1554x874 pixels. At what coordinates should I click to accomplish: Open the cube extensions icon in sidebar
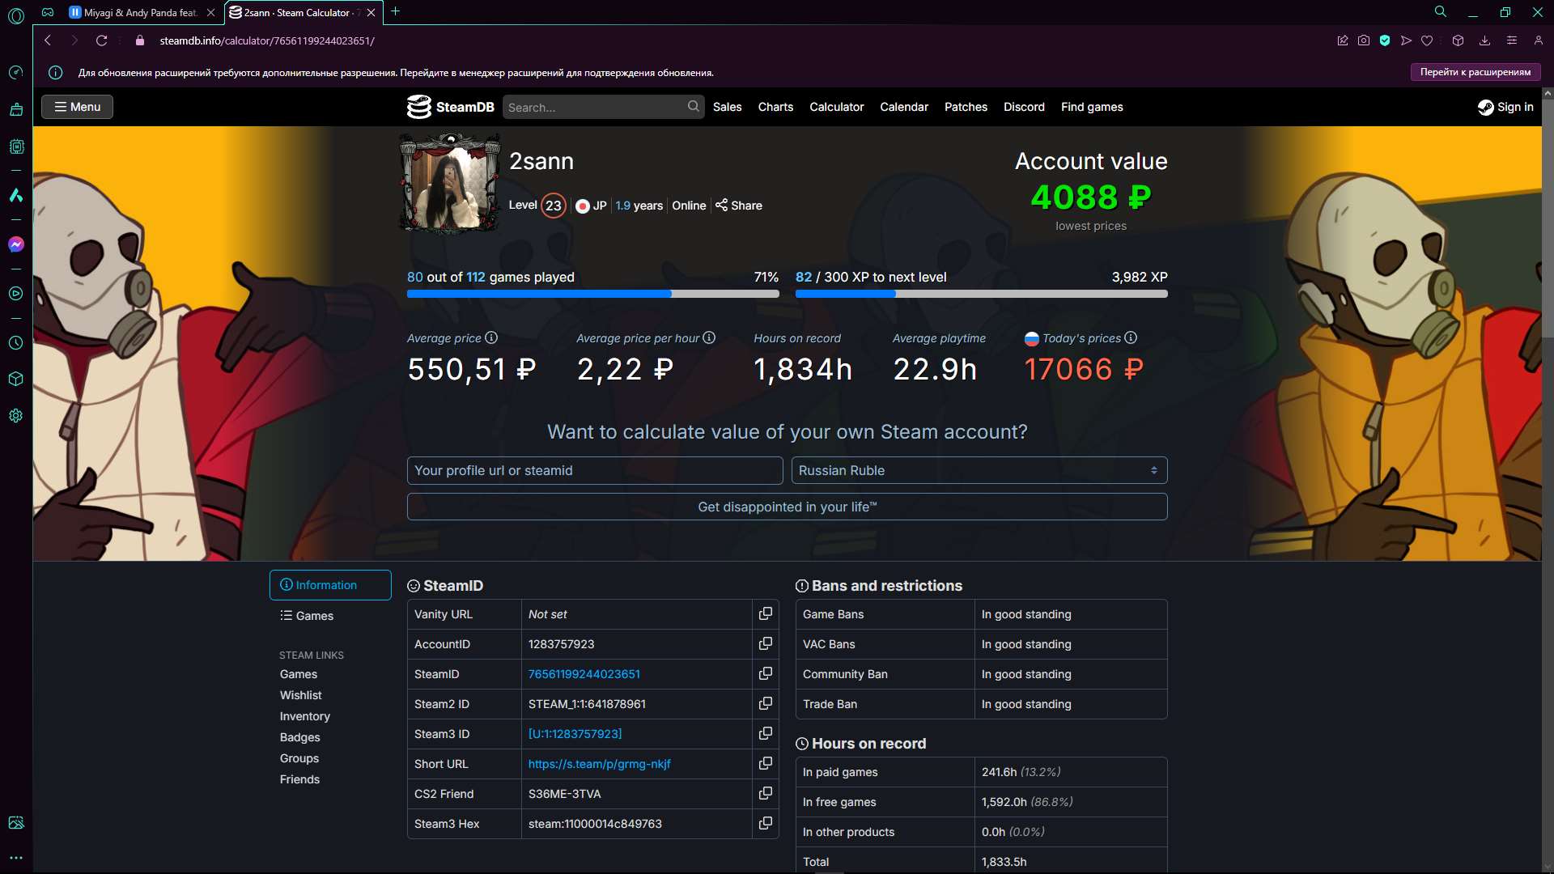(15, 379)
